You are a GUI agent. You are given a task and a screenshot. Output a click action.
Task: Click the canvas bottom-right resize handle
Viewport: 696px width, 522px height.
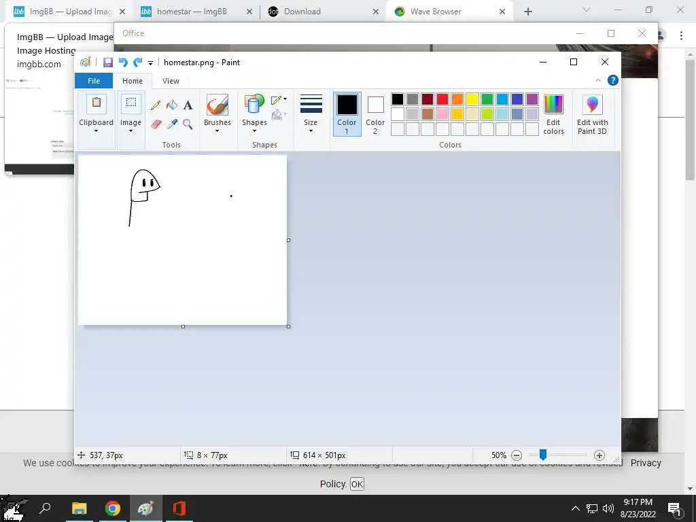click(x=288, y=327)
